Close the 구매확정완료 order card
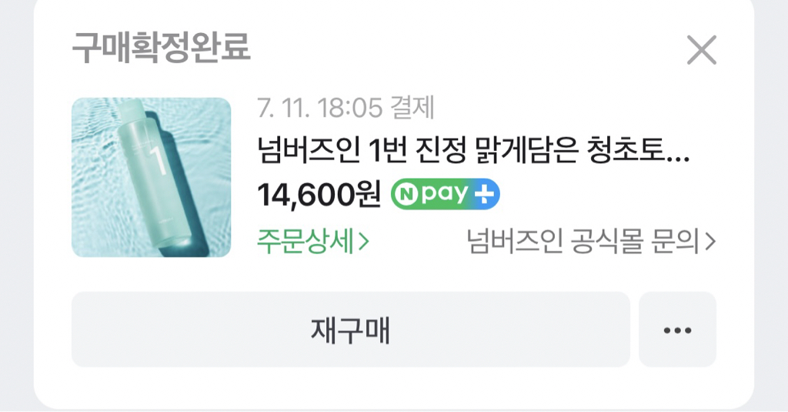The width and height of the screenshot is (788, 412). click(702, 50)
